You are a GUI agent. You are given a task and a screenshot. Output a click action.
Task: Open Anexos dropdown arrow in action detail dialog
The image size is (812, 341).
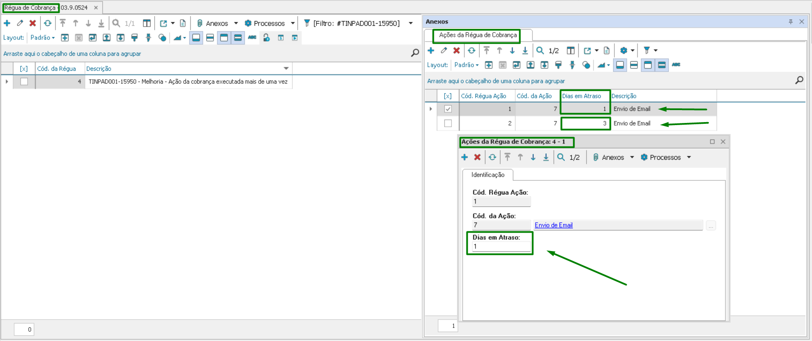pyautogui.click(x=632, y=157)
